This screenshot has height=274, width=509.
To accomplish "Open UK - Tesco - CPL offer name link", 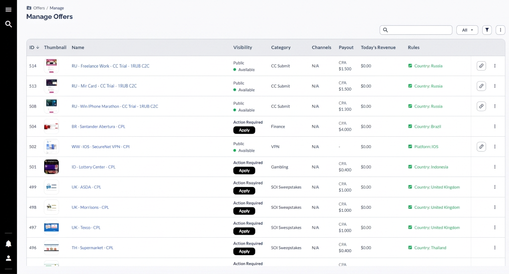I will point(86,228).
